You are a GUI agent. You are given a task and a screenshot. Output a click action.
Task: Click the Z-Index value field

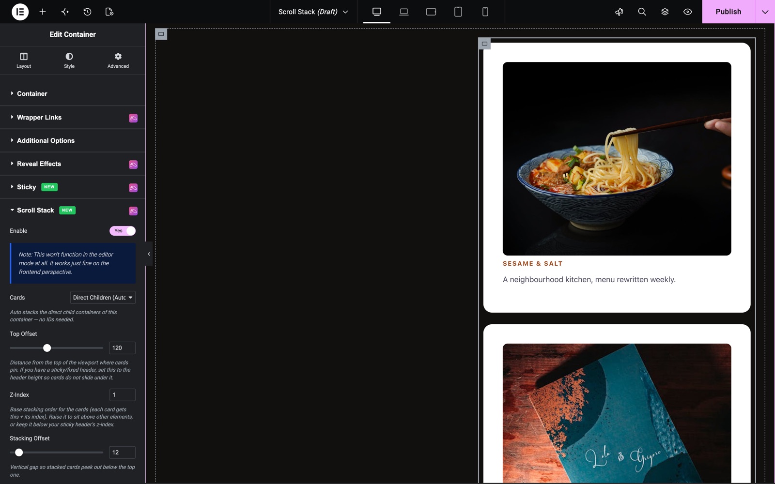pos(122,395)
